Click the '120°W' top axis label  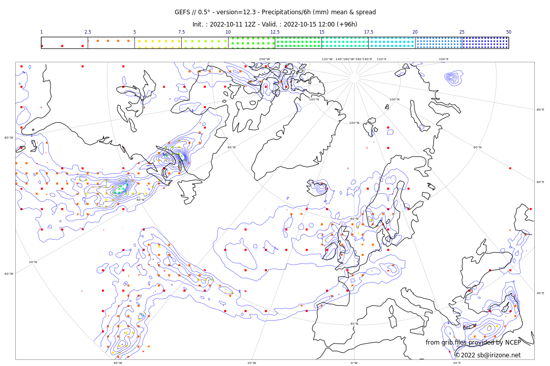coord(327,59)
